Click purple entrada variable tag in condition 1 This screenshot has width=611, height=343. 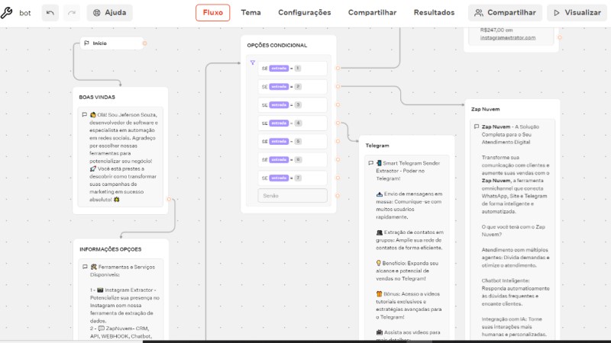tap(279, 69)
